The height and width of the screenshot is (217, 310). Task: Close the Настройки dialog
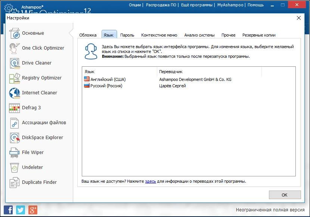[299, 18]
